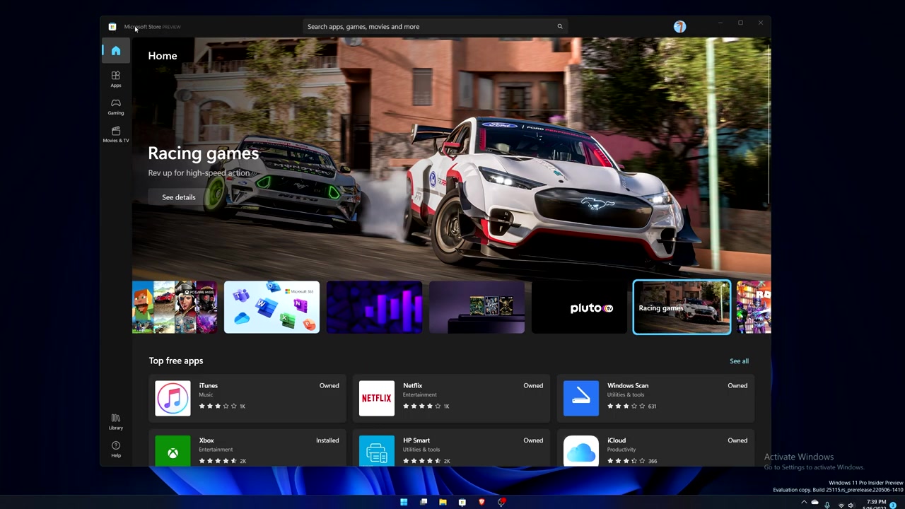
Task: Click the search apps, games, movies field
Action: (x=434, y=27)
